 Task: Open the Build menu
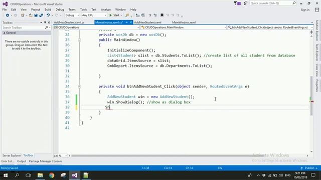click(48, 9)
